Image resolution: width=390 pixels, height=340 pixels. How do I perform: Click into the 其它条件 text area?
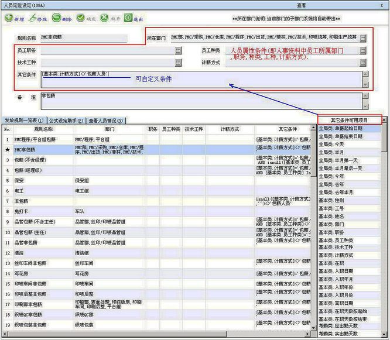click(201, 79)
